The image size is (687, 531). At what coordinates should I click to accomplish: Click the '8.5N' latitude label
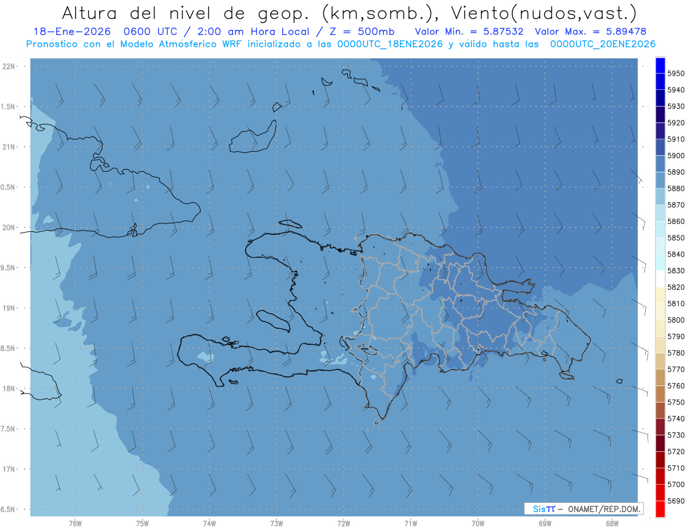tap(8, 348)
